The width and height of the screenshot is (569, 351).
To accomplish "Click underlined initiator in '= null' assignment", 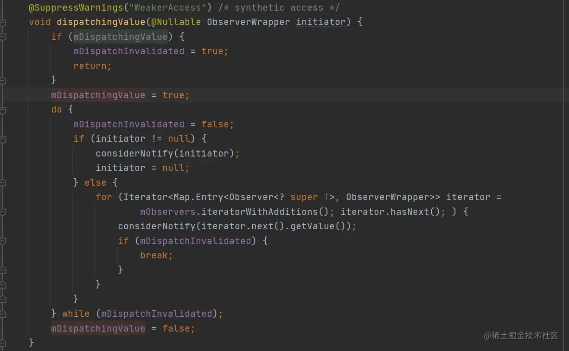I will [121, 168].
